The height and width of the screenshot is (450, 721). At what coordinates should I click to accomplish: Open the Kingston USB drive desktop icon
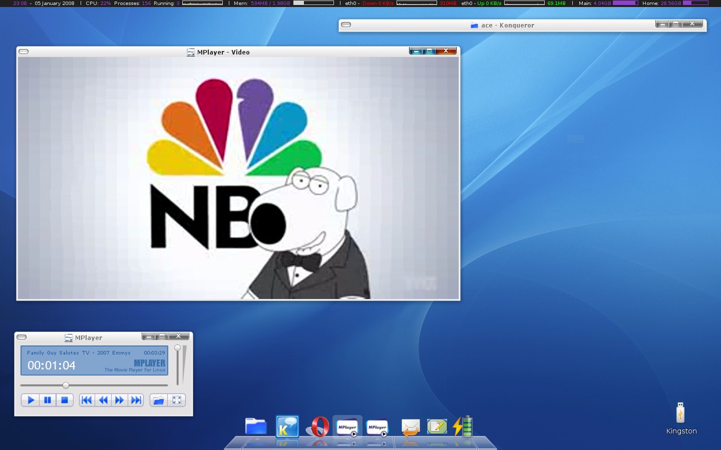coord(681,419)
